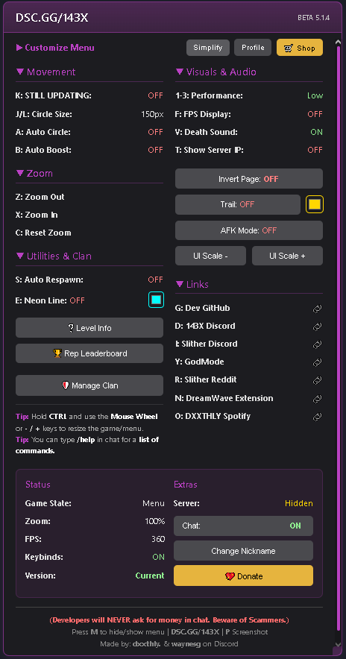Open the Rep Leaderboard
Screen dimensions: 346x659
[x=89, y=353]
